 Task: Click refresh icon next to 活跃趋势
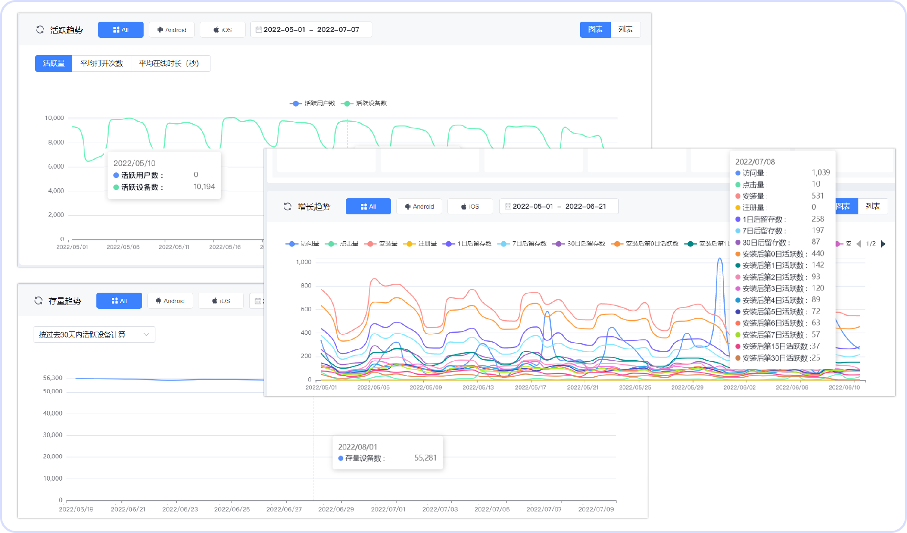40,30
